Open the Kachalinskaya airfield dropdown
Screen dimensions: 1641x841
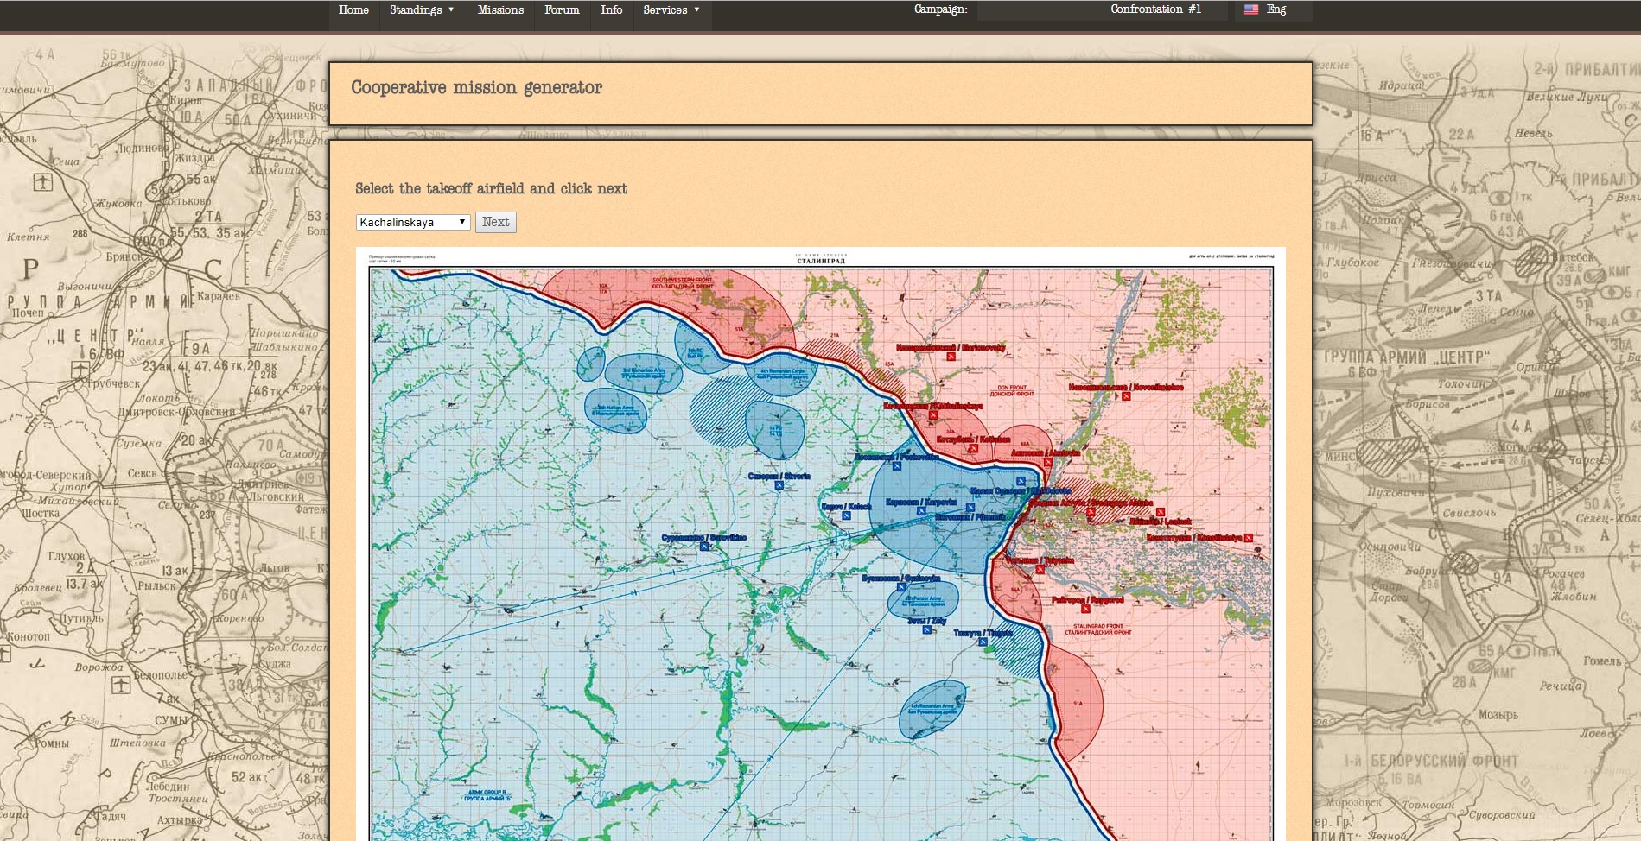(x=413, y=222)
